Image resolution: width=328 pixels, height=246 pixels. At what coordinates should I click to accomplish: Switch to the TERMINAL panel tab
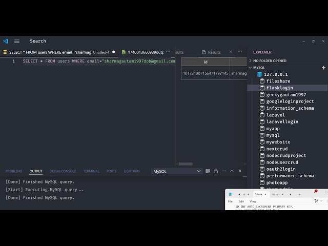point(91,171)
